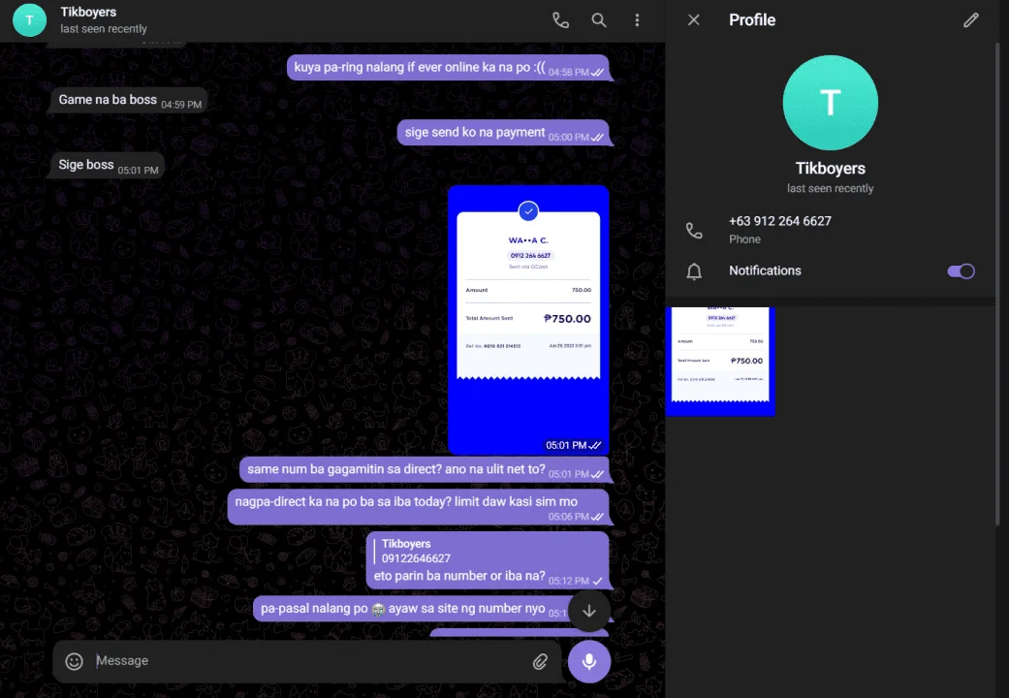1009x698 pixels.
Task: Select message 'same num ba gagamitin sa direct?'
Action: coord(425,469)
